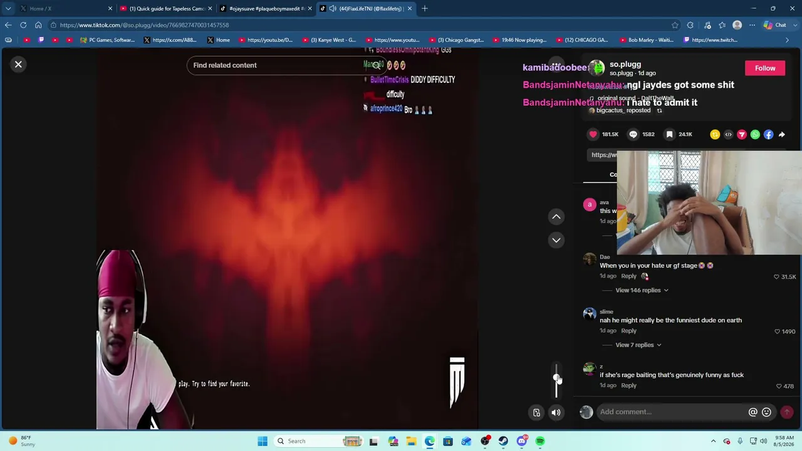
Task: Open File Explorer from the taskbar
Action: 411,441
